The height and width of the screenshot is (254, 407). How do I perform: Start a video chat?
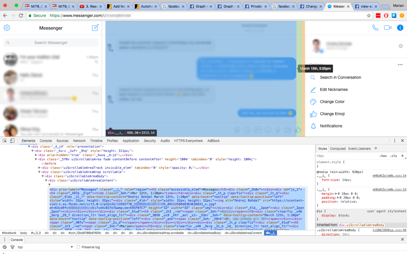pyautogui.click(x=388, y=28)
